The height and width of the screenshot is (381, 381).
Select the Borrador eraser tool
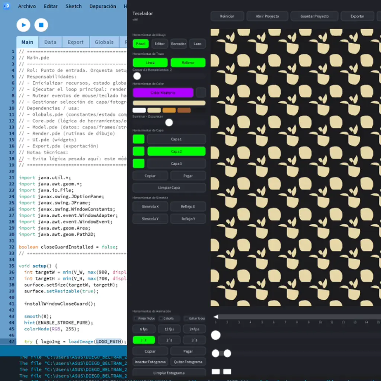179,44
